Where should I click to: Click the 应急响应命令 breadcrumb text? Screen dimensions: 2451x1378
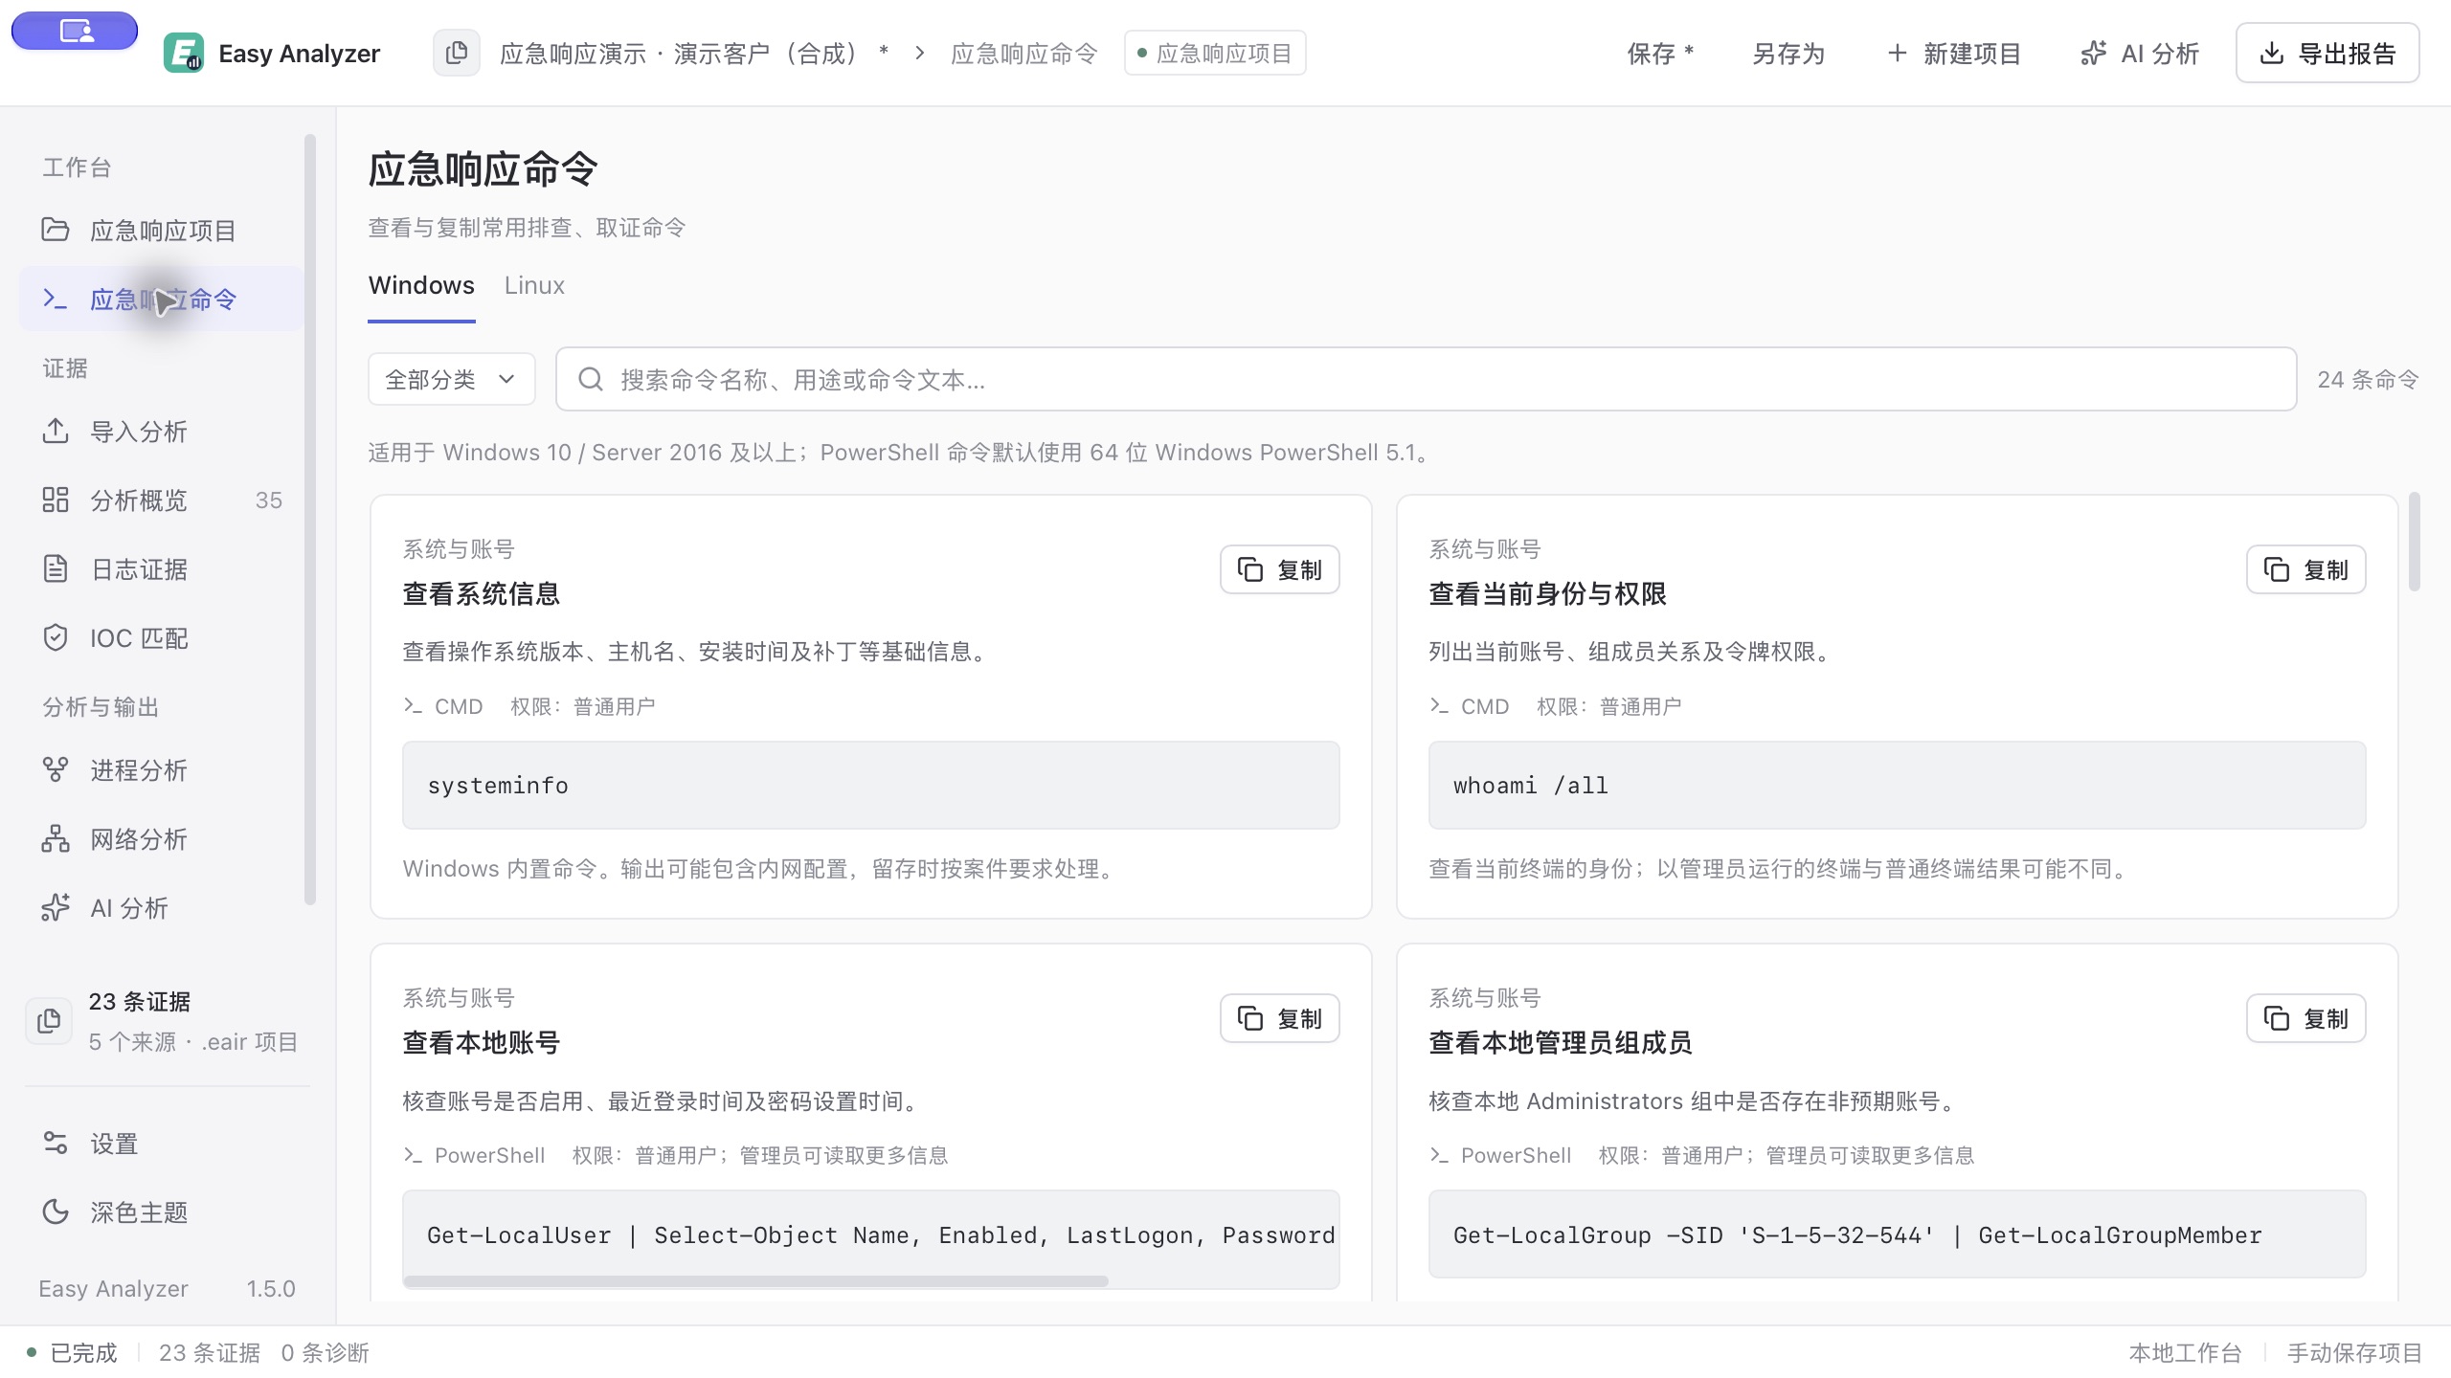tap(1023, 54)
